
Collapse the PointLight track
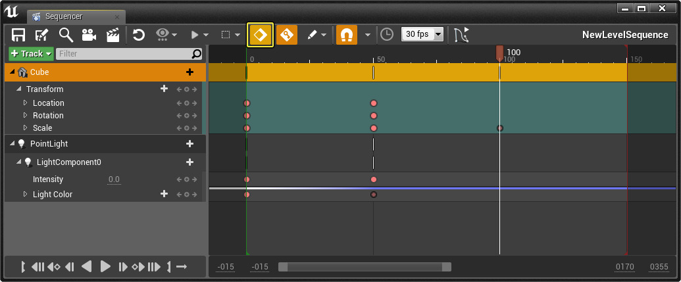tap(12, 143)
